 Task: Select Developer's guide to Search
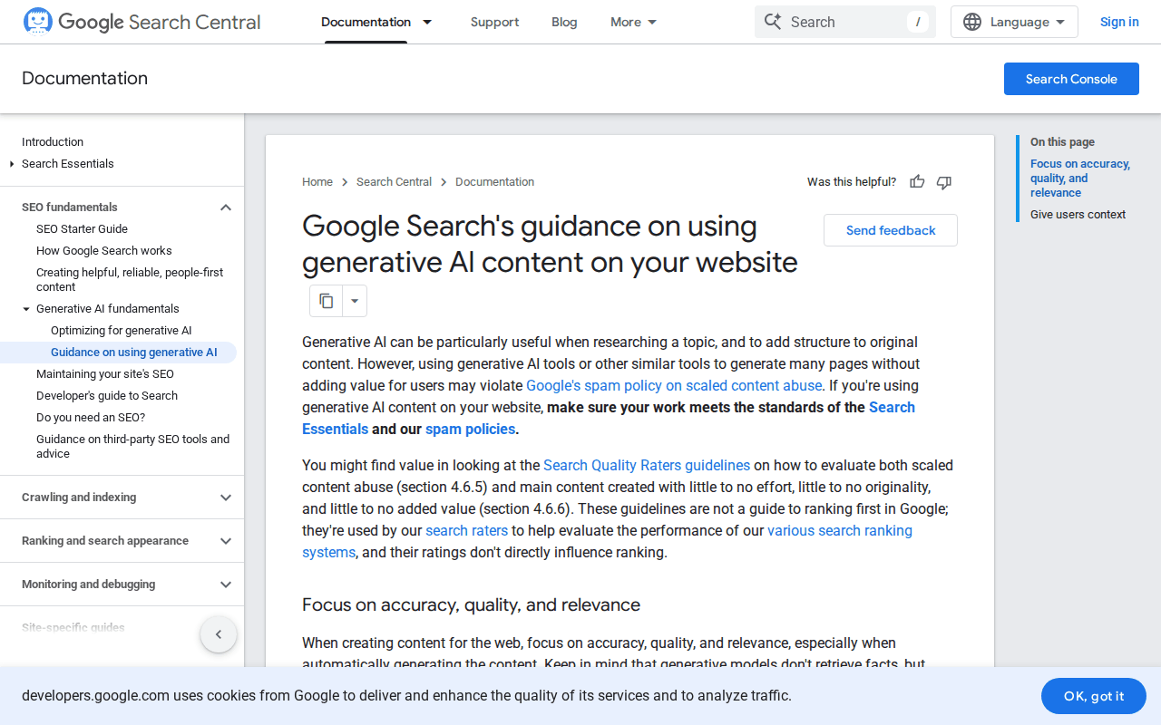[107, 396]
